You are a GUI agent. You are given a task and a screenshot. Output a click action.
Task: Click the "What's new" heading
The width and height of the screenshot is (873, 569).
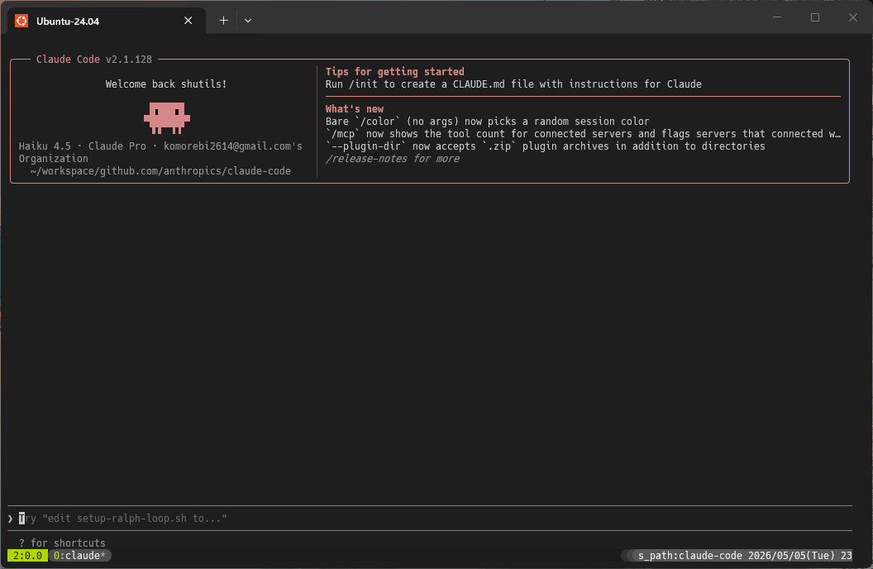coord(355,109)
